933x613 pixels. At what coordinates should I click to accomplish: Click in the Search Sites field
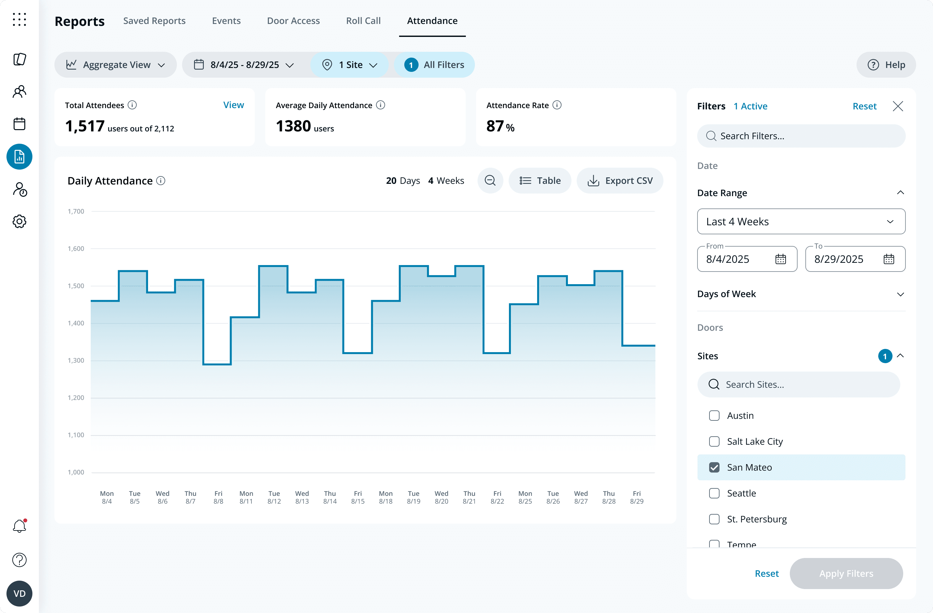(799, 384)
